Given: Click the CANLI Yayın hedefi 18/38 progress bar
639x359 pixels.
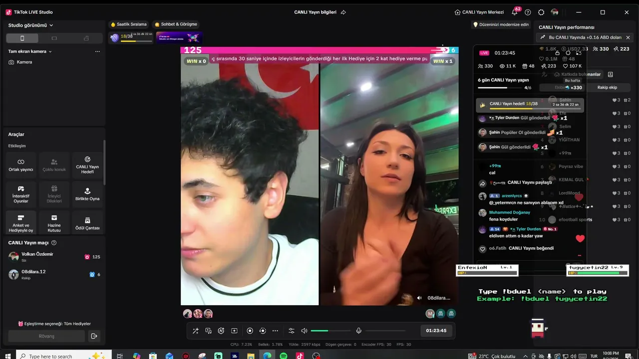Looking at the screenshot, I should (531, 104).
